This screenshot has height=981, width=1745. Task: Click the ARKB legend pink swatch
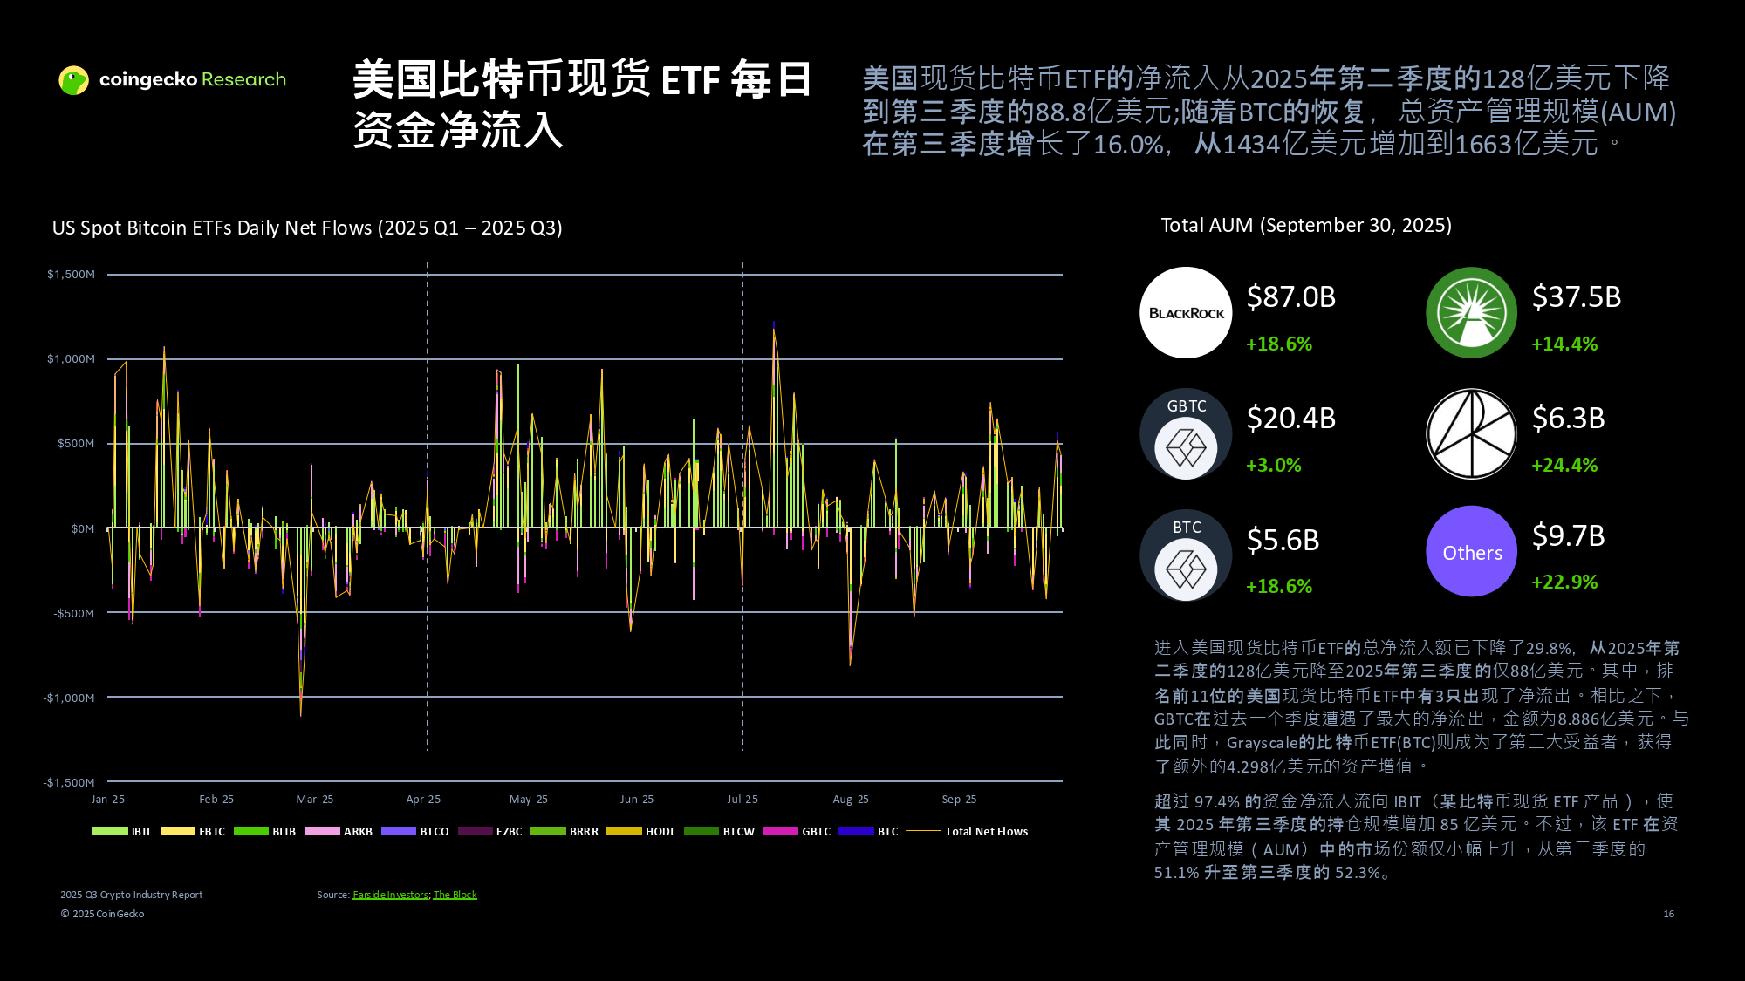click(322, 831)
